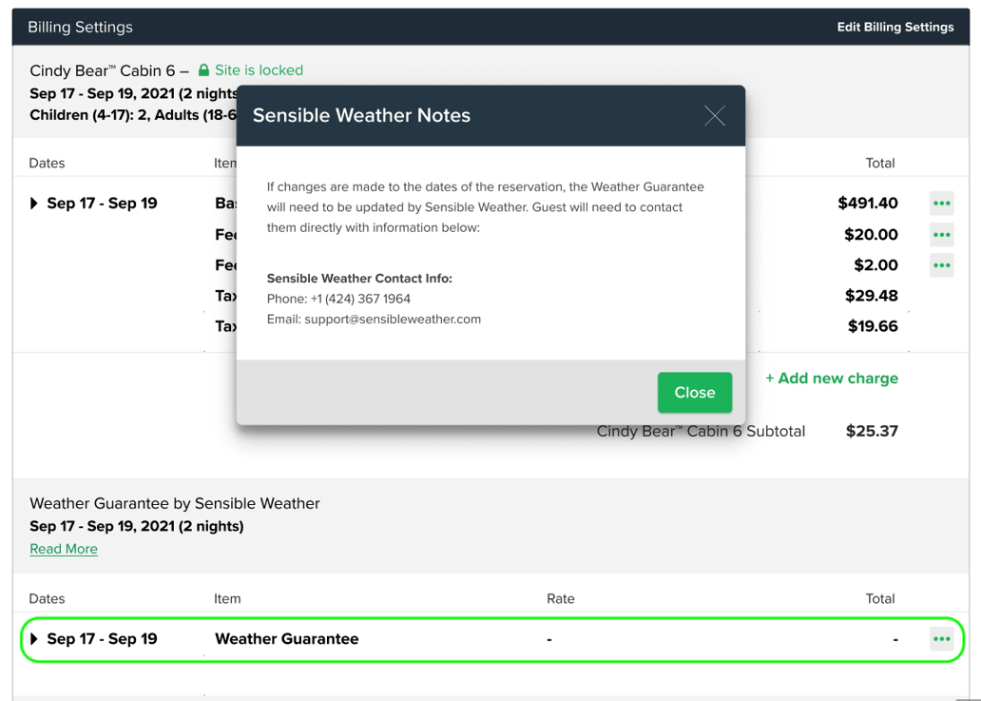The width and height of the screenshot is (981, 701).
Task: Open actions menu for the $20.00 fee
Action: (941, 234)
